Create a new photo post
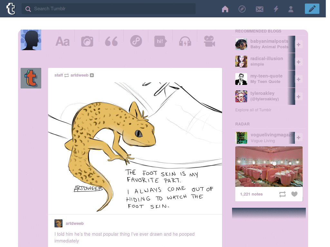Viewport: 330px width, 247px height. click(x=87, y=41)
